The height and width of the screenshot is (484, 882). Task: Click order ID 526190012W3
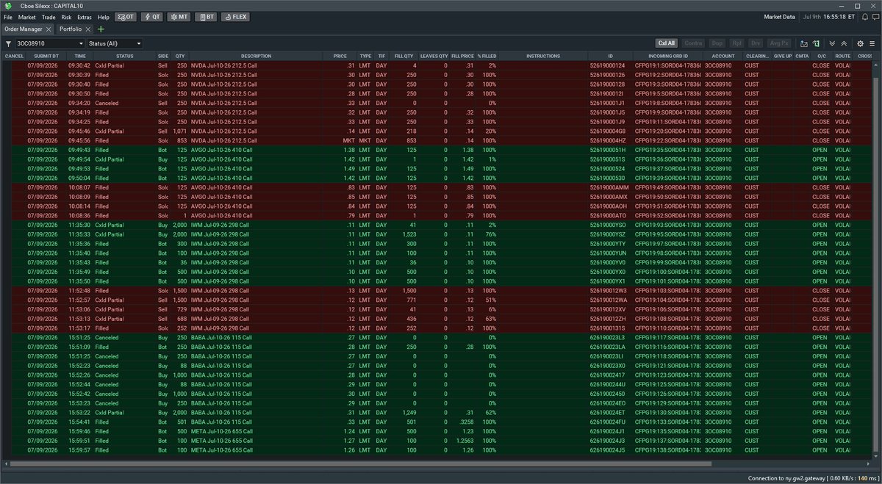tap(607, 291)
